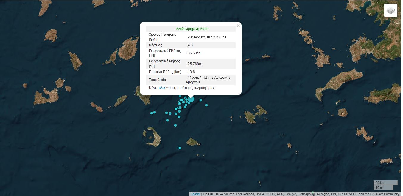Click the magnitude value 4.3

coord(190,45)
